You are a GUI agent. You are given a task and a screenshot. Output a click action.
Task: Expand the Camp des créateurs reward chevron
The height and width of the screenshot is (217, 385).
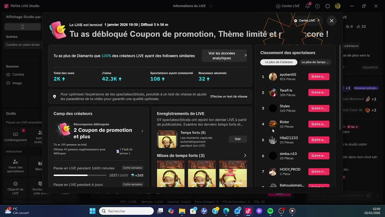(142, 131)
